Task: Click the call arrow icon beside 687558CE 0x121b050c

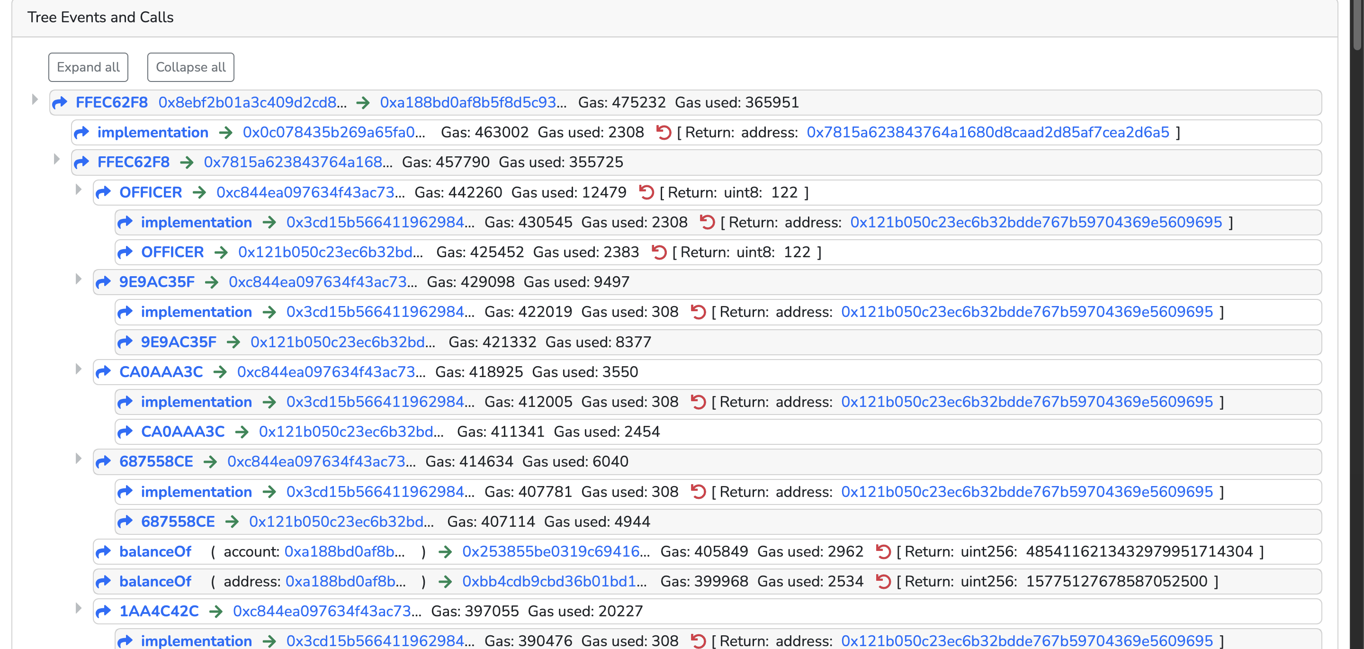Action: (x=125, y=522)
